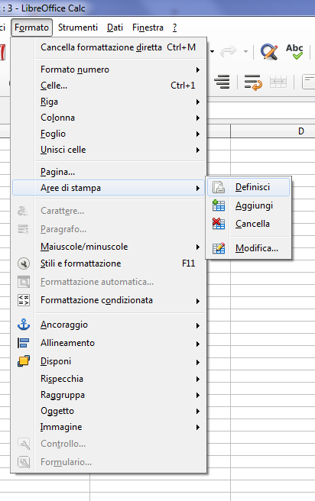
Task: Click the wrap text toolbar icon
Action: click(253, 82)
